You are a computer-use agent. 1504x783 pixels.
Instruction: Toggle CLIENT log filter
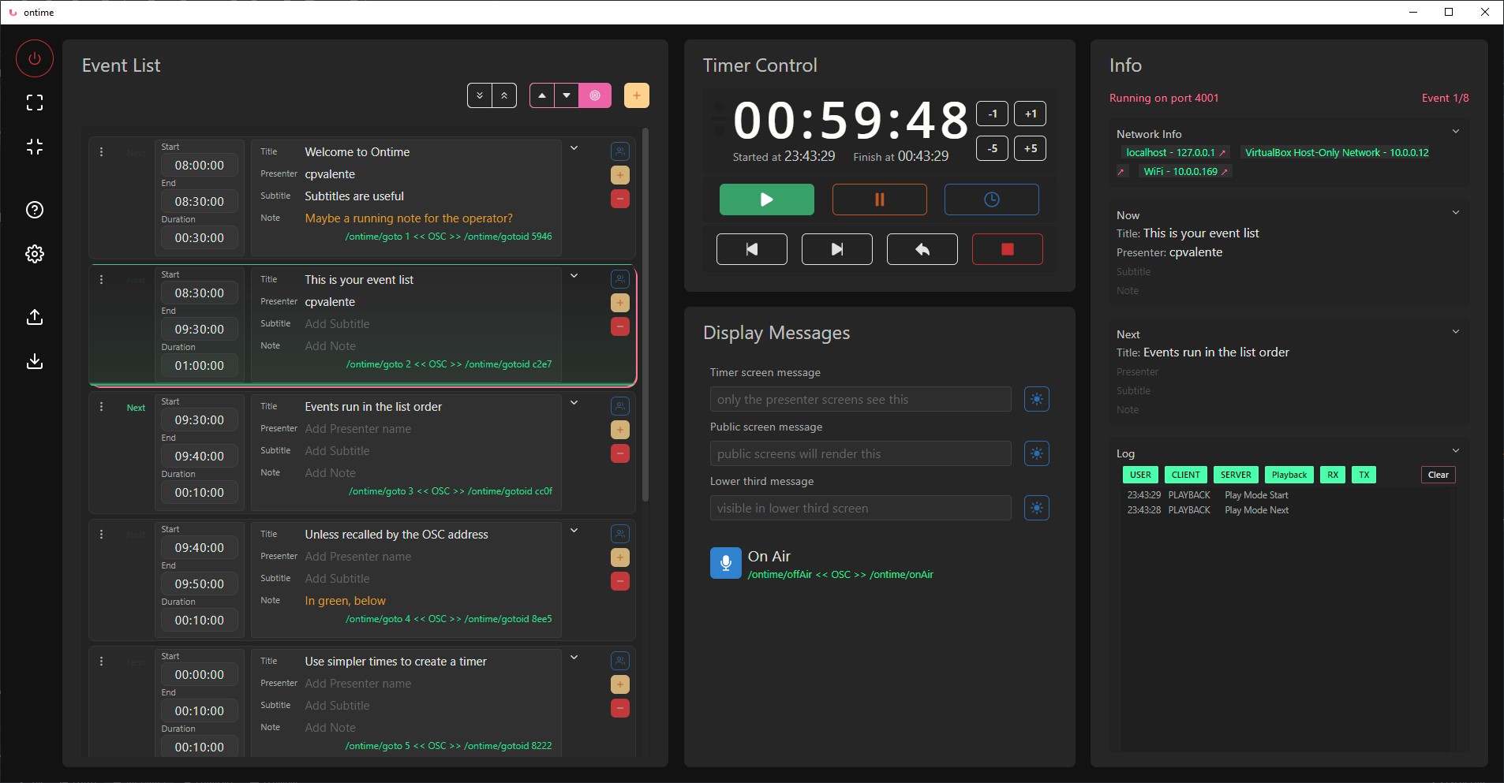(1186, 475)
